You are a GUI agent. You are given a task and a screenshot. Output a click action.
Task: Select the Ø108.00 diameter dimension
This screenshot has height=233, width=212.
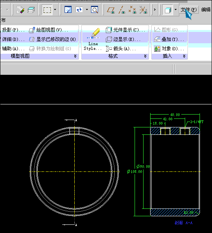pos(135,171)
